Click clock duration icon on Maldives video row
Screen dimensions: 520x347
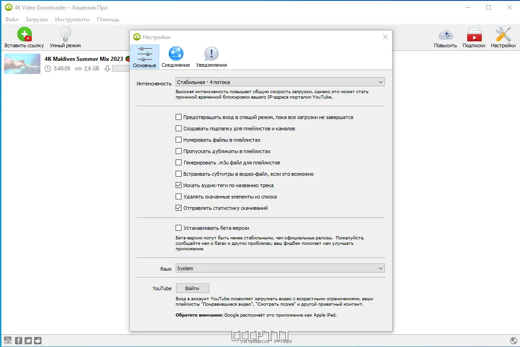tap(48, 69)
